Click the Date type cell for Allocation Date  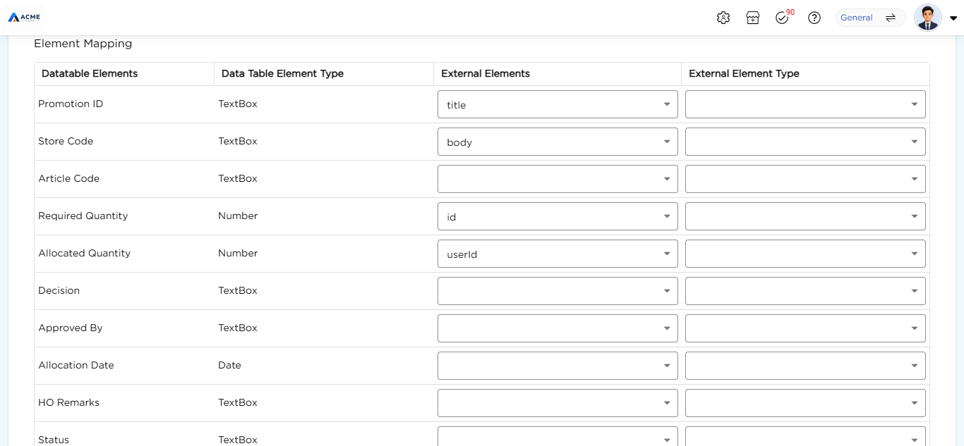pyautogui.click(x=230, y=365)
